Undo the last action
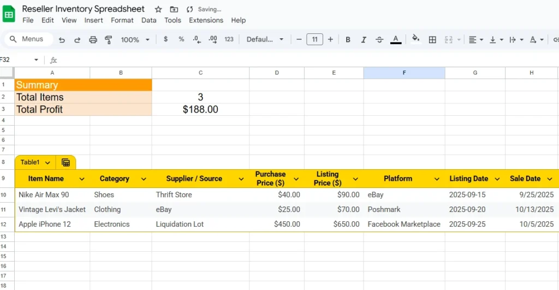 (x=62, y=39)
